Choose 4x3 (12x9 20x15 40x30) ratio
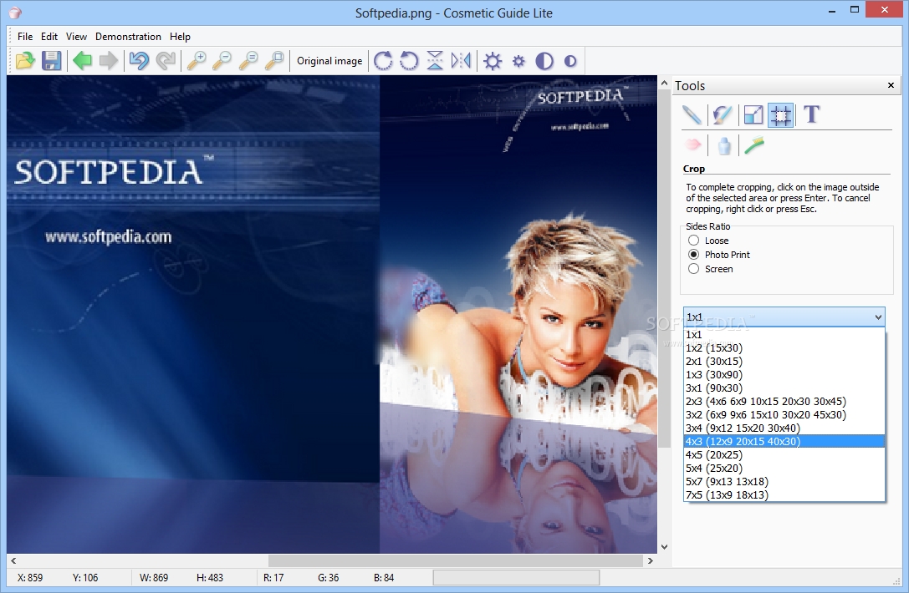This screenshot has width=909, height=593. pos(784,441)
